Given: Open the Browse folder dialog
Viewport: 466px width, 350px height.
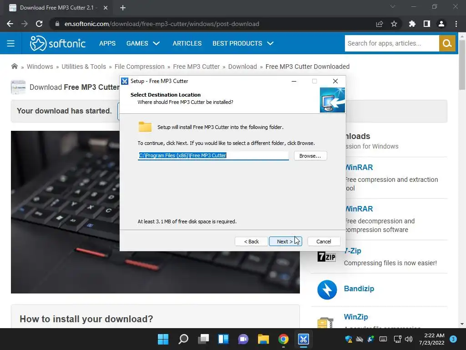Looking at the screenshot, I should coord(310,156).
